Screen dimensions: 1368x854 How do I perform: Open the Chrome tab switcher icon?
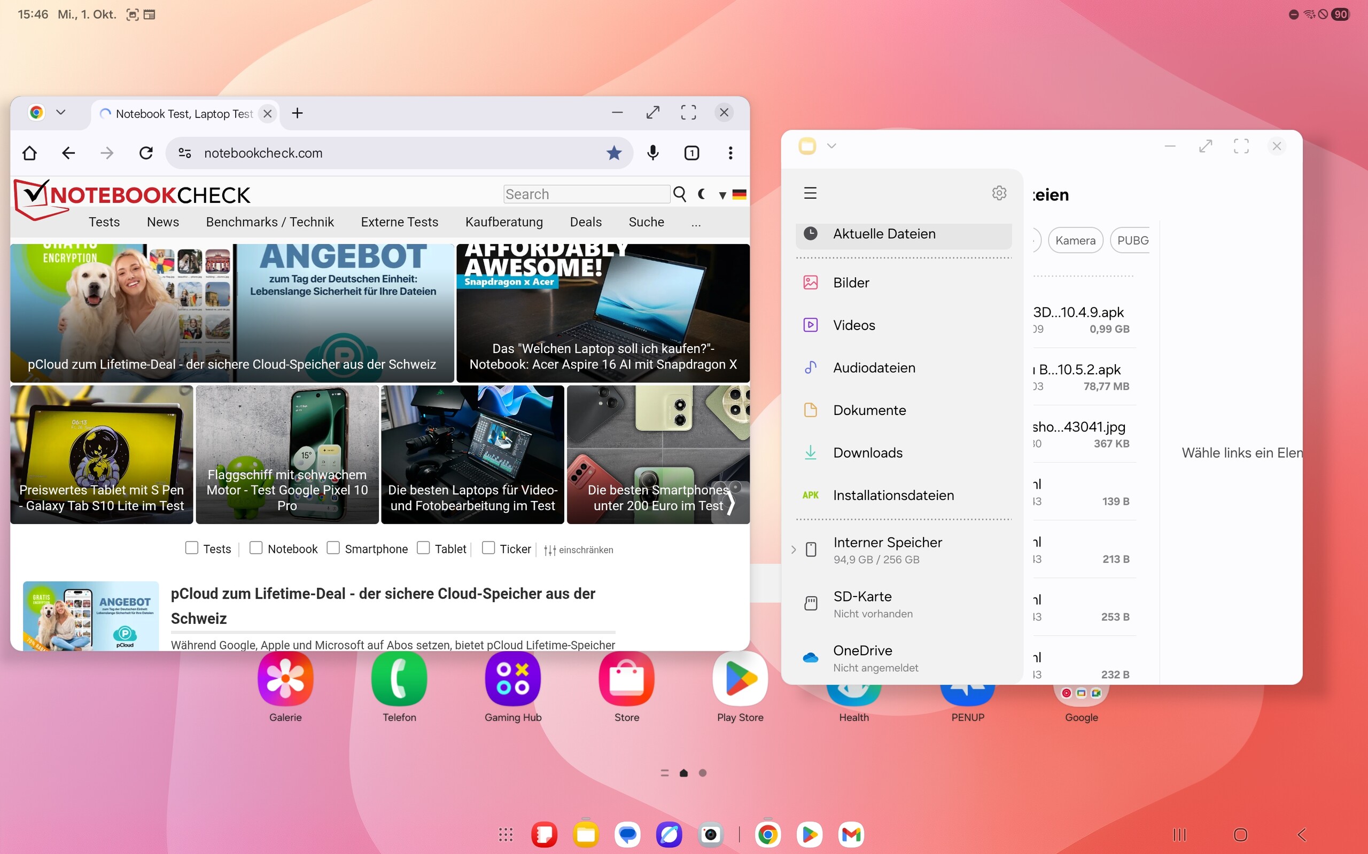point(691,153)
